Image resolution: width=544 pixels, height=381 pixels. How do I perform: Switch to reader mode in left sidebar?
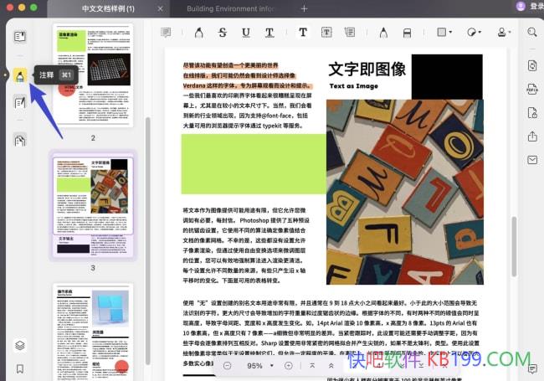pyautogui.click(x=20, y=36)
